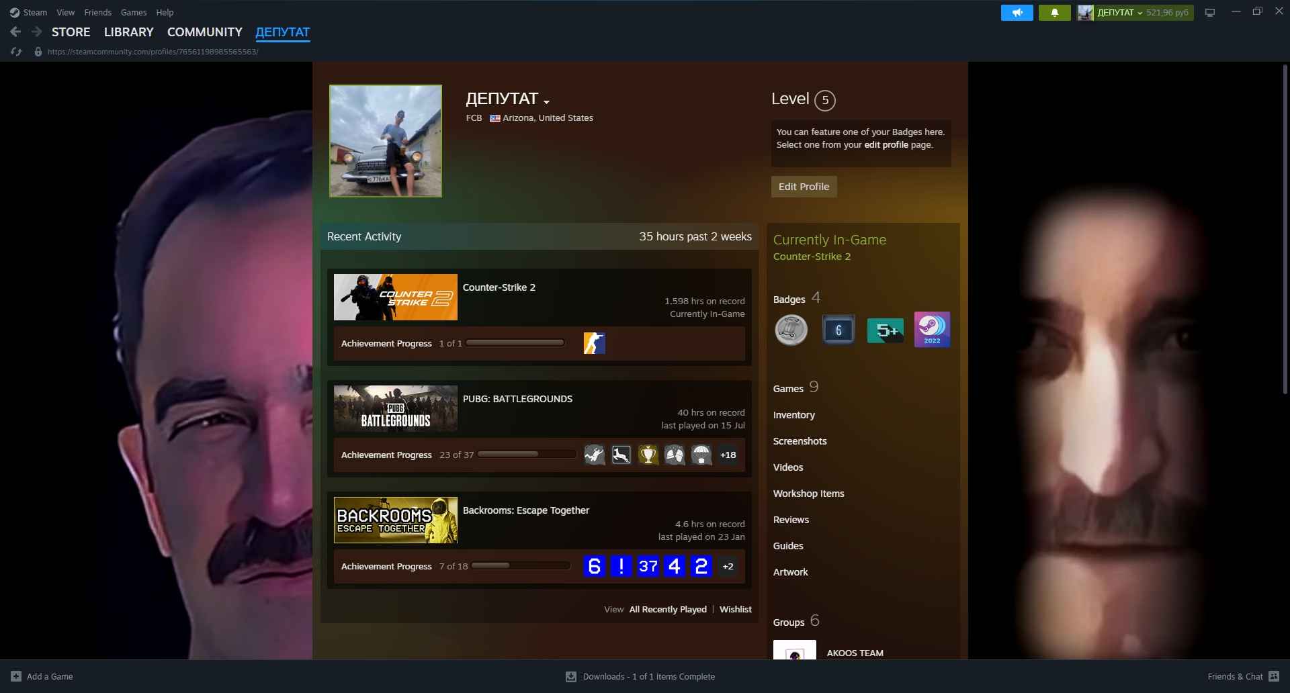This screenshot has width=1290, height=693.
Task: Open the account dropdown with wallet balance
Action: 1143,13
